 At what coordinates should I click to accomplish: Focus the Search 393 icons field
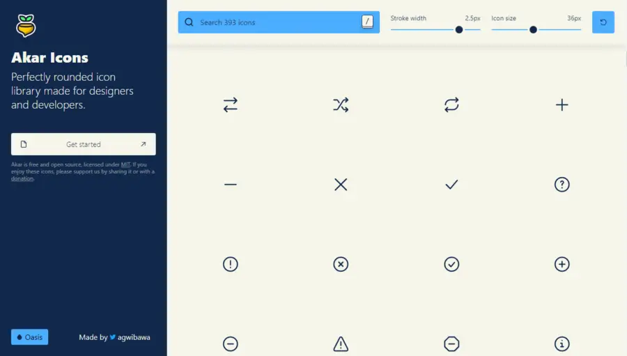(x=279, y=22)
